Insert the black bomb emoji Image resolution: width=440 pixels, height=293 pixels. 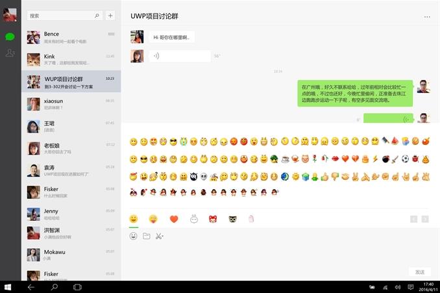click(385, 159)
